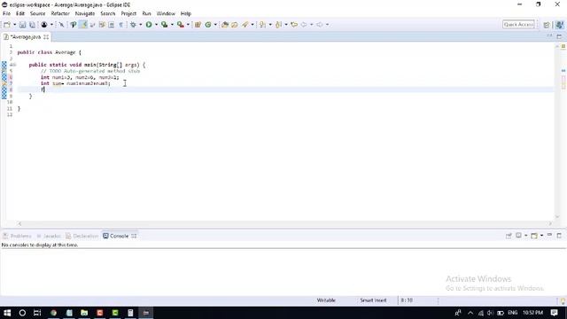567x319 pixels.
Task: Close the Console view tab
Action: (x=134, y=236)
